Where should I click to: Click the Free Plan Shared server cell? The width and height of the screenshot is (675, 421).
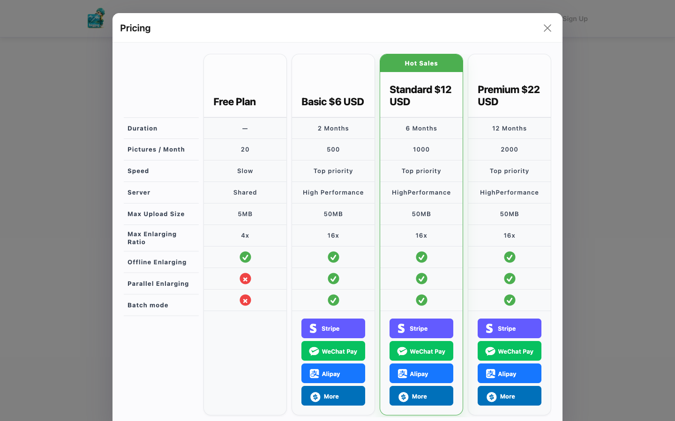(245, 193)
